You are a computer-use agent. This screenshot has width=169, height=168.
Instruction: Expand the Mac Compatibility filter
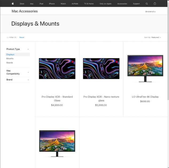[28, 72]
